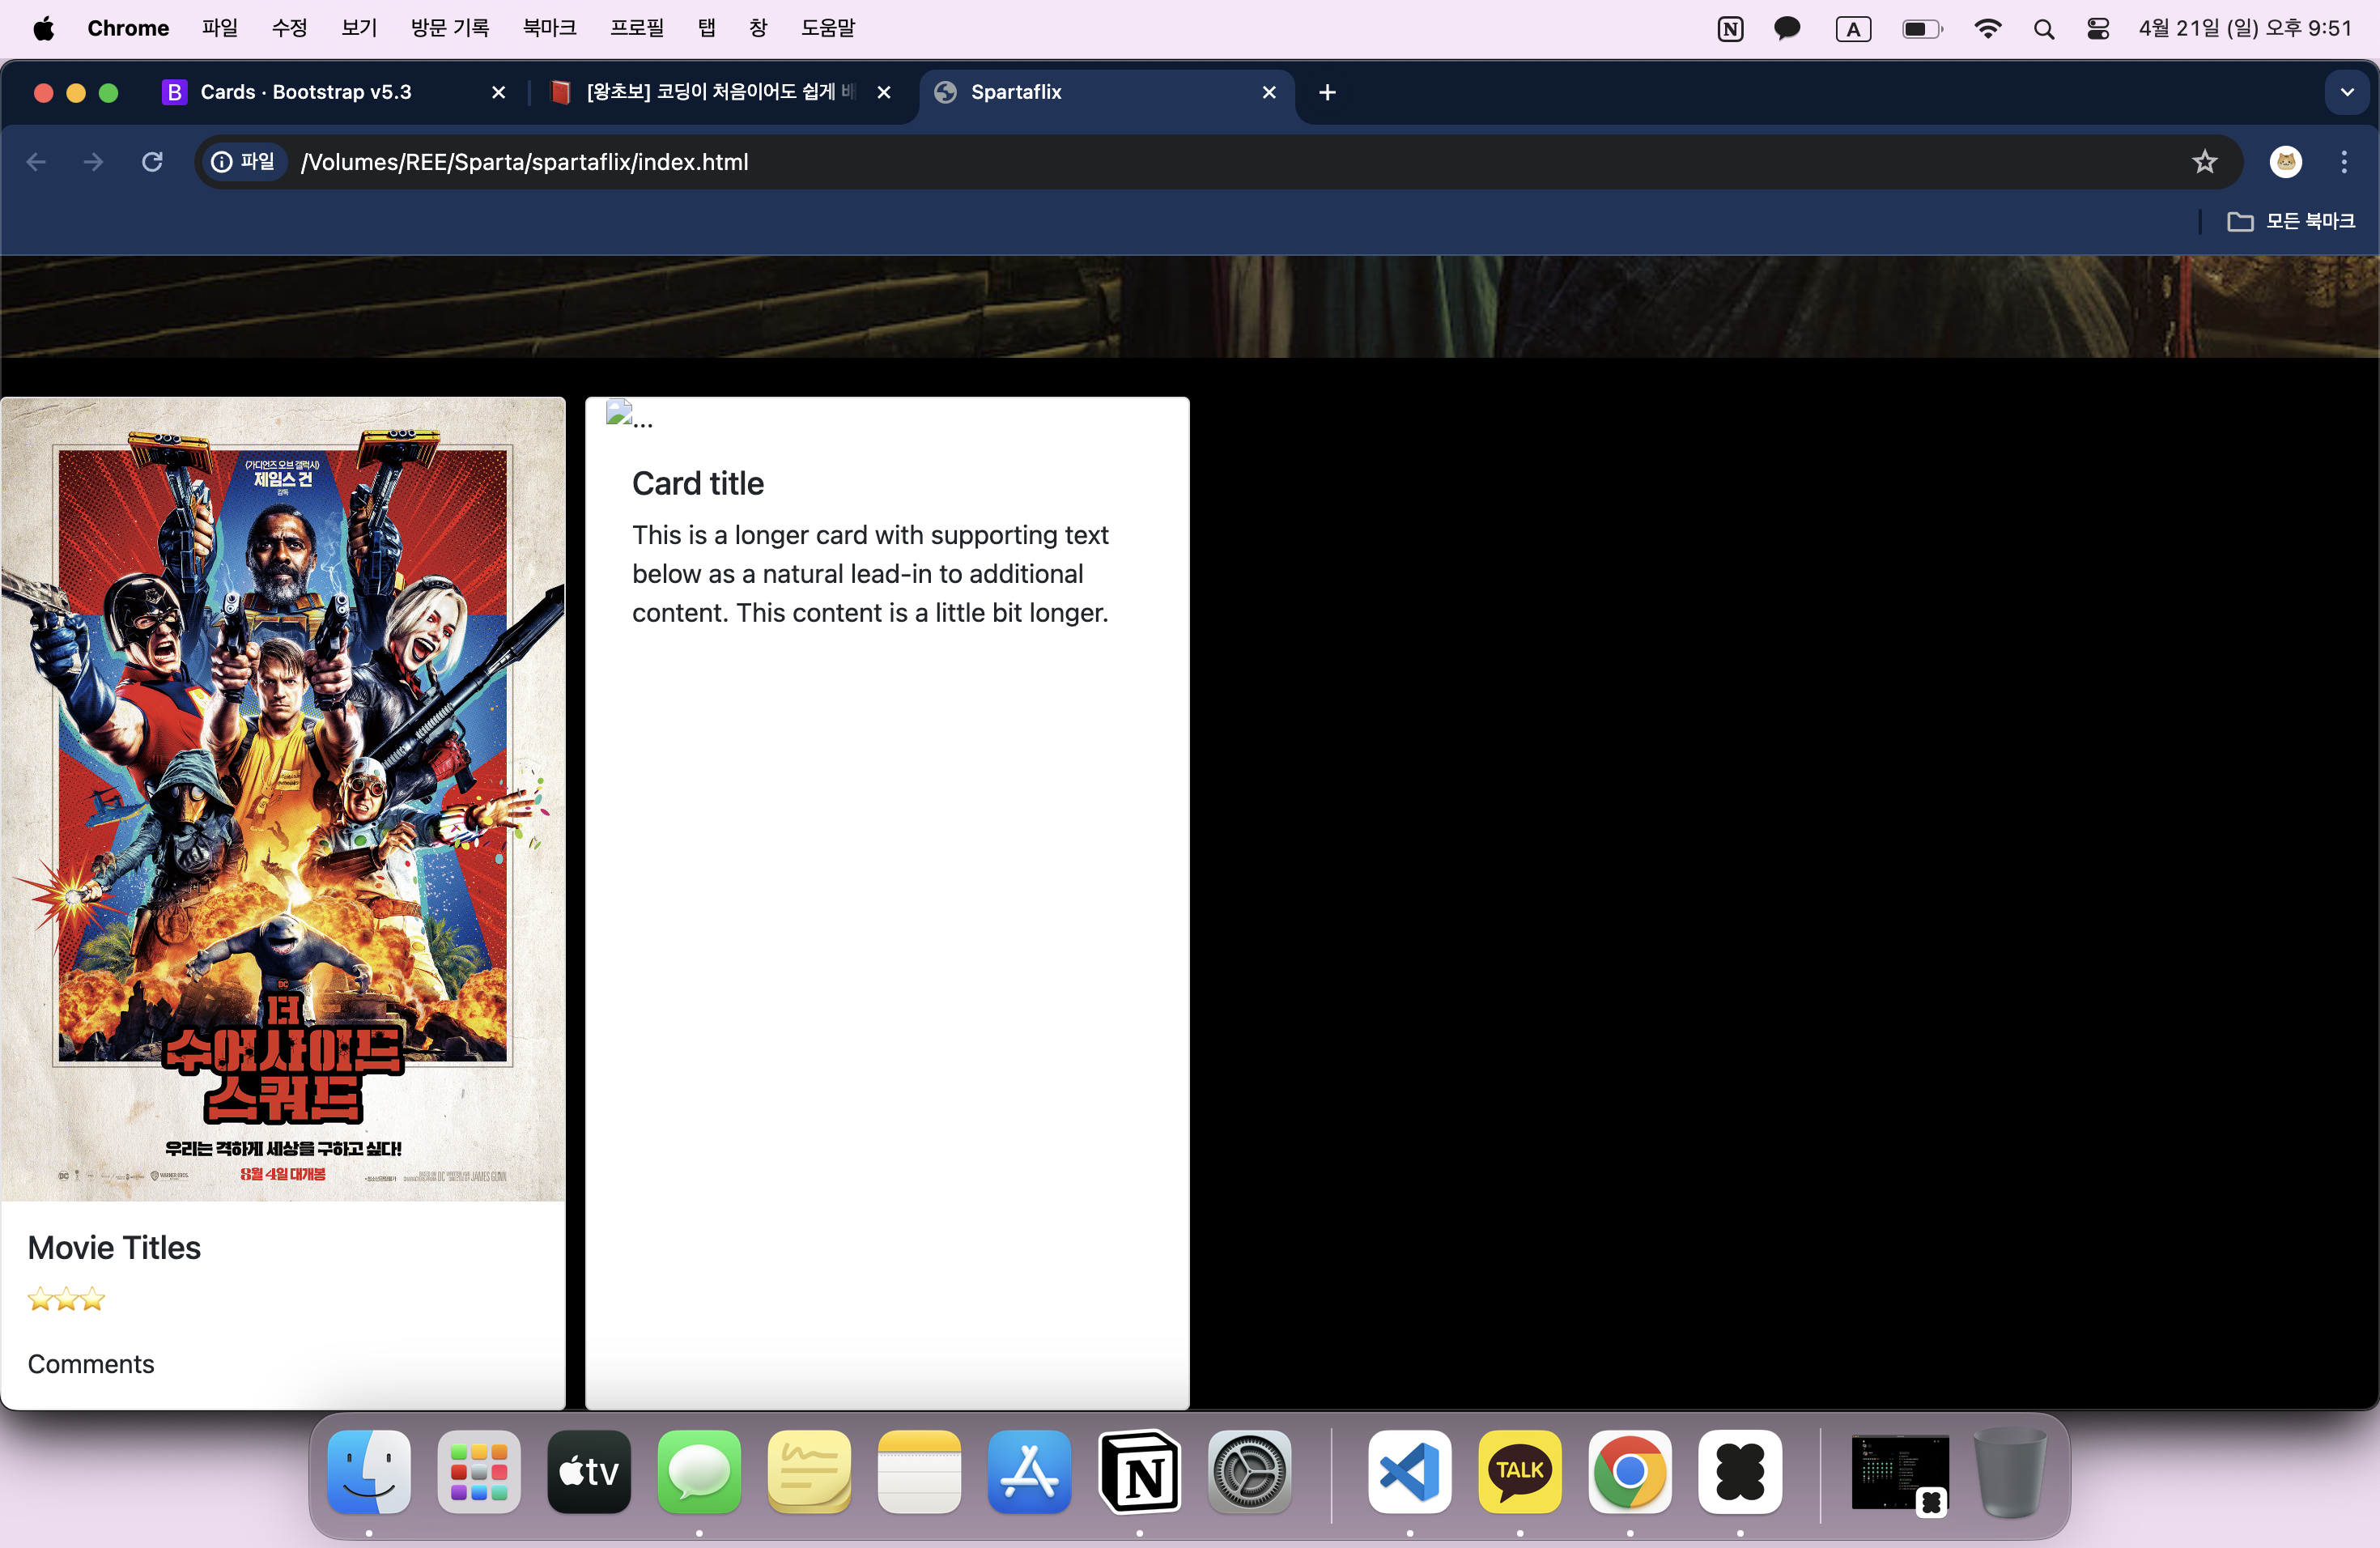The width and height of the screenshot is (2380, 1548).
Task: Open Stickies from the Dock
Action: coord(809,1471)
